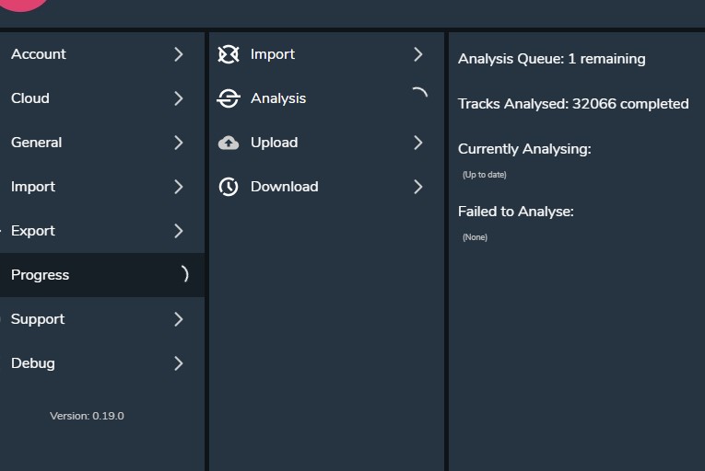Open the Export settings menu
The image size is (705, 471).
click(x=33, y=231)
